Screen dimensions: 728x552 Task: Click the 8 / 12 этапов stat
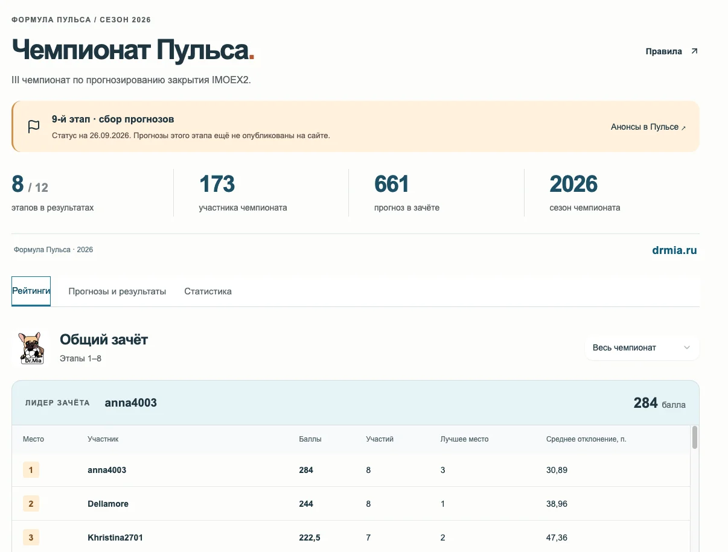tap(53, 193)
